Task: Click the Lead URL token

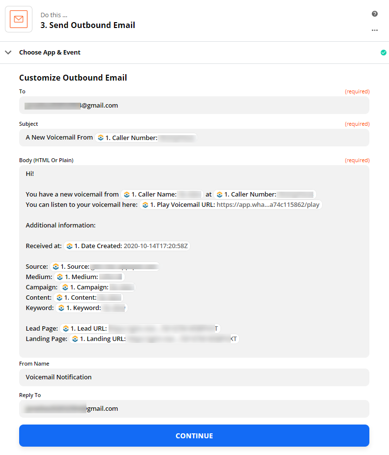Action: coord(140,329)
